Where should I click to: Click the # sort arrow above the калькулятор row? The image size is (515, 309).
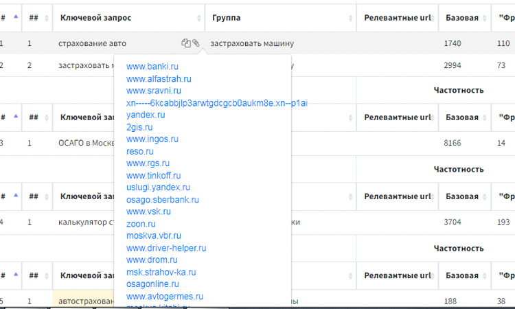[16, 195]
